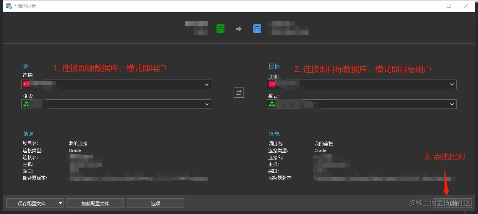Click the source 信息 heading
The image size is (478, 214).
[29, 134]
